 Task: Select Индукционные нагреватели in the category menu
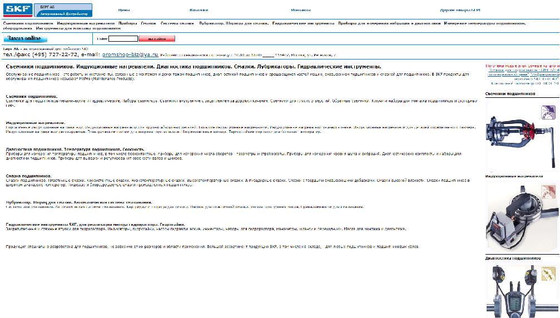pyautogui.click(x=86, y=23)
